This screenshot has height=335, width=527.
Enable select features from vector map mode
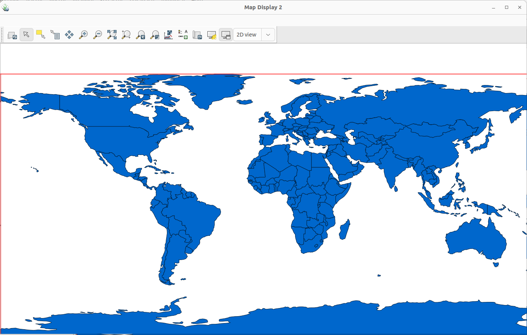point(41,35)
